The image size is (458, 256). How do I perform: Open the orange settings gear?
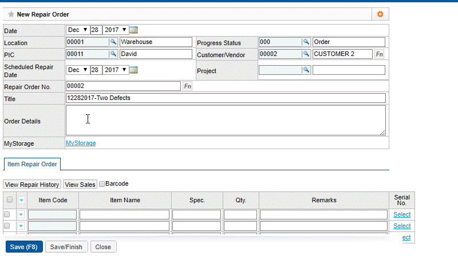point(380,14)
